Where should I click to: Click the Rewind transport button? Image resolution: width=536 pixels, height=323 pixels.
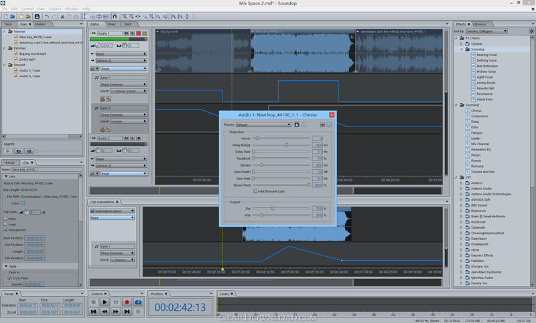point(105,312)
